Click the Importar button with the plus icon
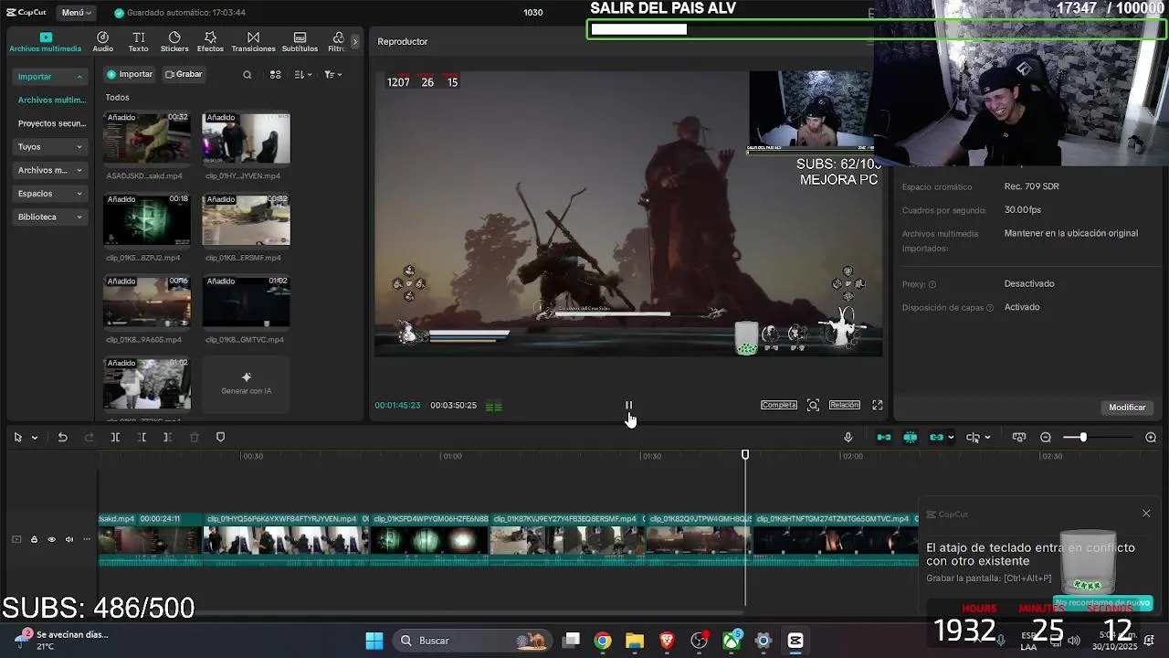Viewport: 1169px width, 658px height. point(130,74)
